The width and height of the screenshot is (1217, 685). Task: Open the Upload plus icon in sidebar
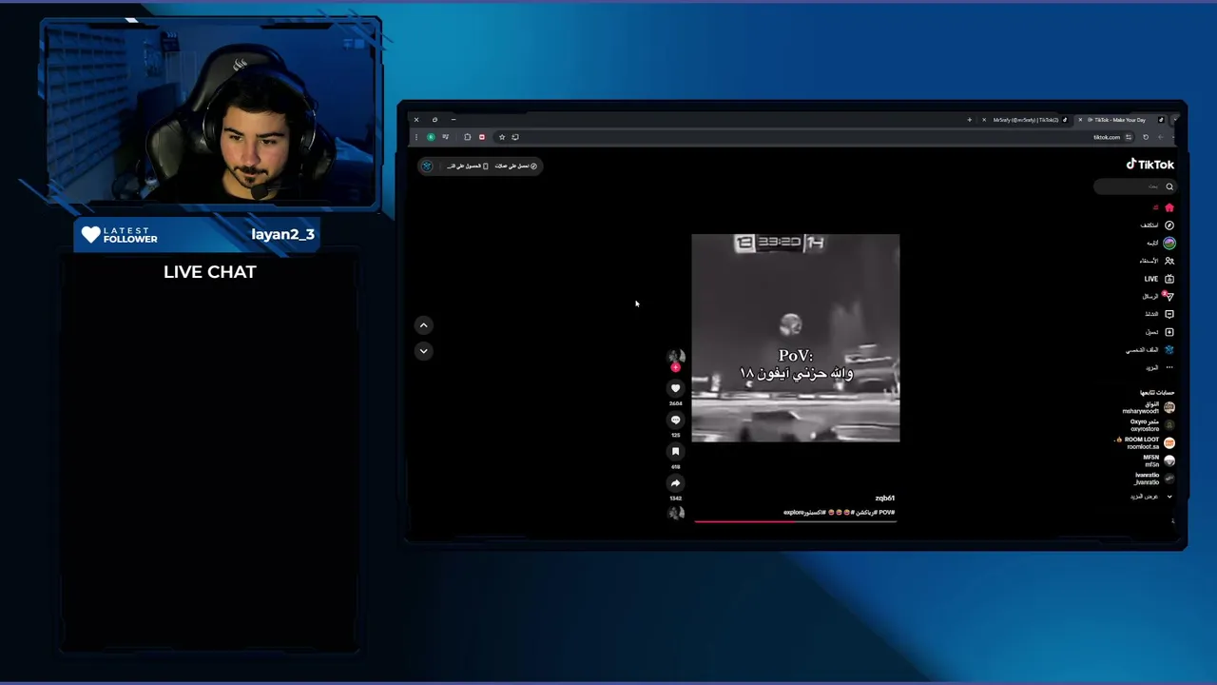coord(1169,332)
